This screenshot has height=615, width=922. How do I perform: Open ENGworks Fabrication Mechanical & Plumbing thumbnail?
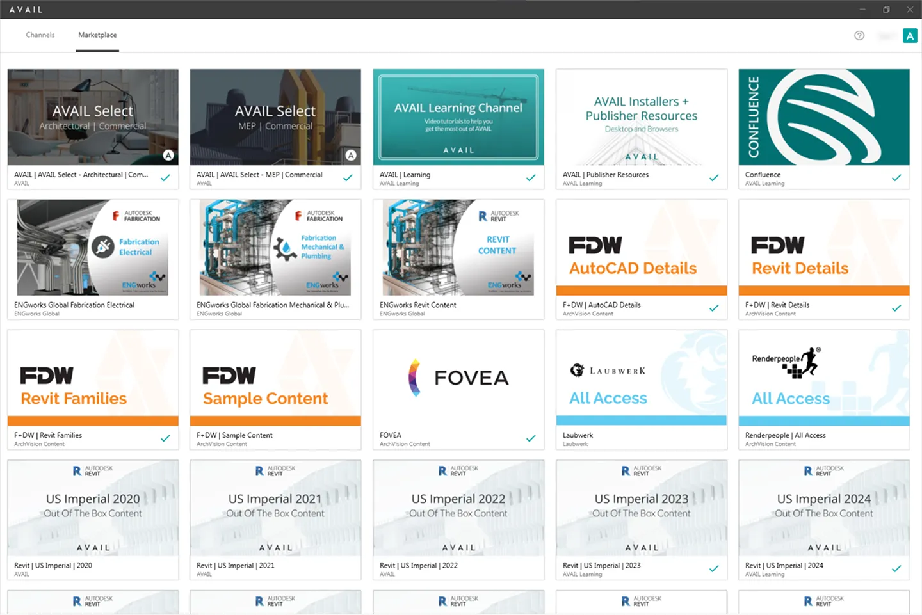click(275, 248)
